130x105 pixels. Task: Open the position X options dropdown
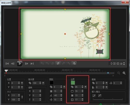tap(22, 83)
